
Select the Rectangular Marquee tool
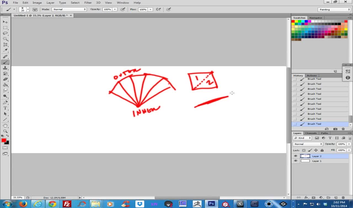[x=5, y=28]
